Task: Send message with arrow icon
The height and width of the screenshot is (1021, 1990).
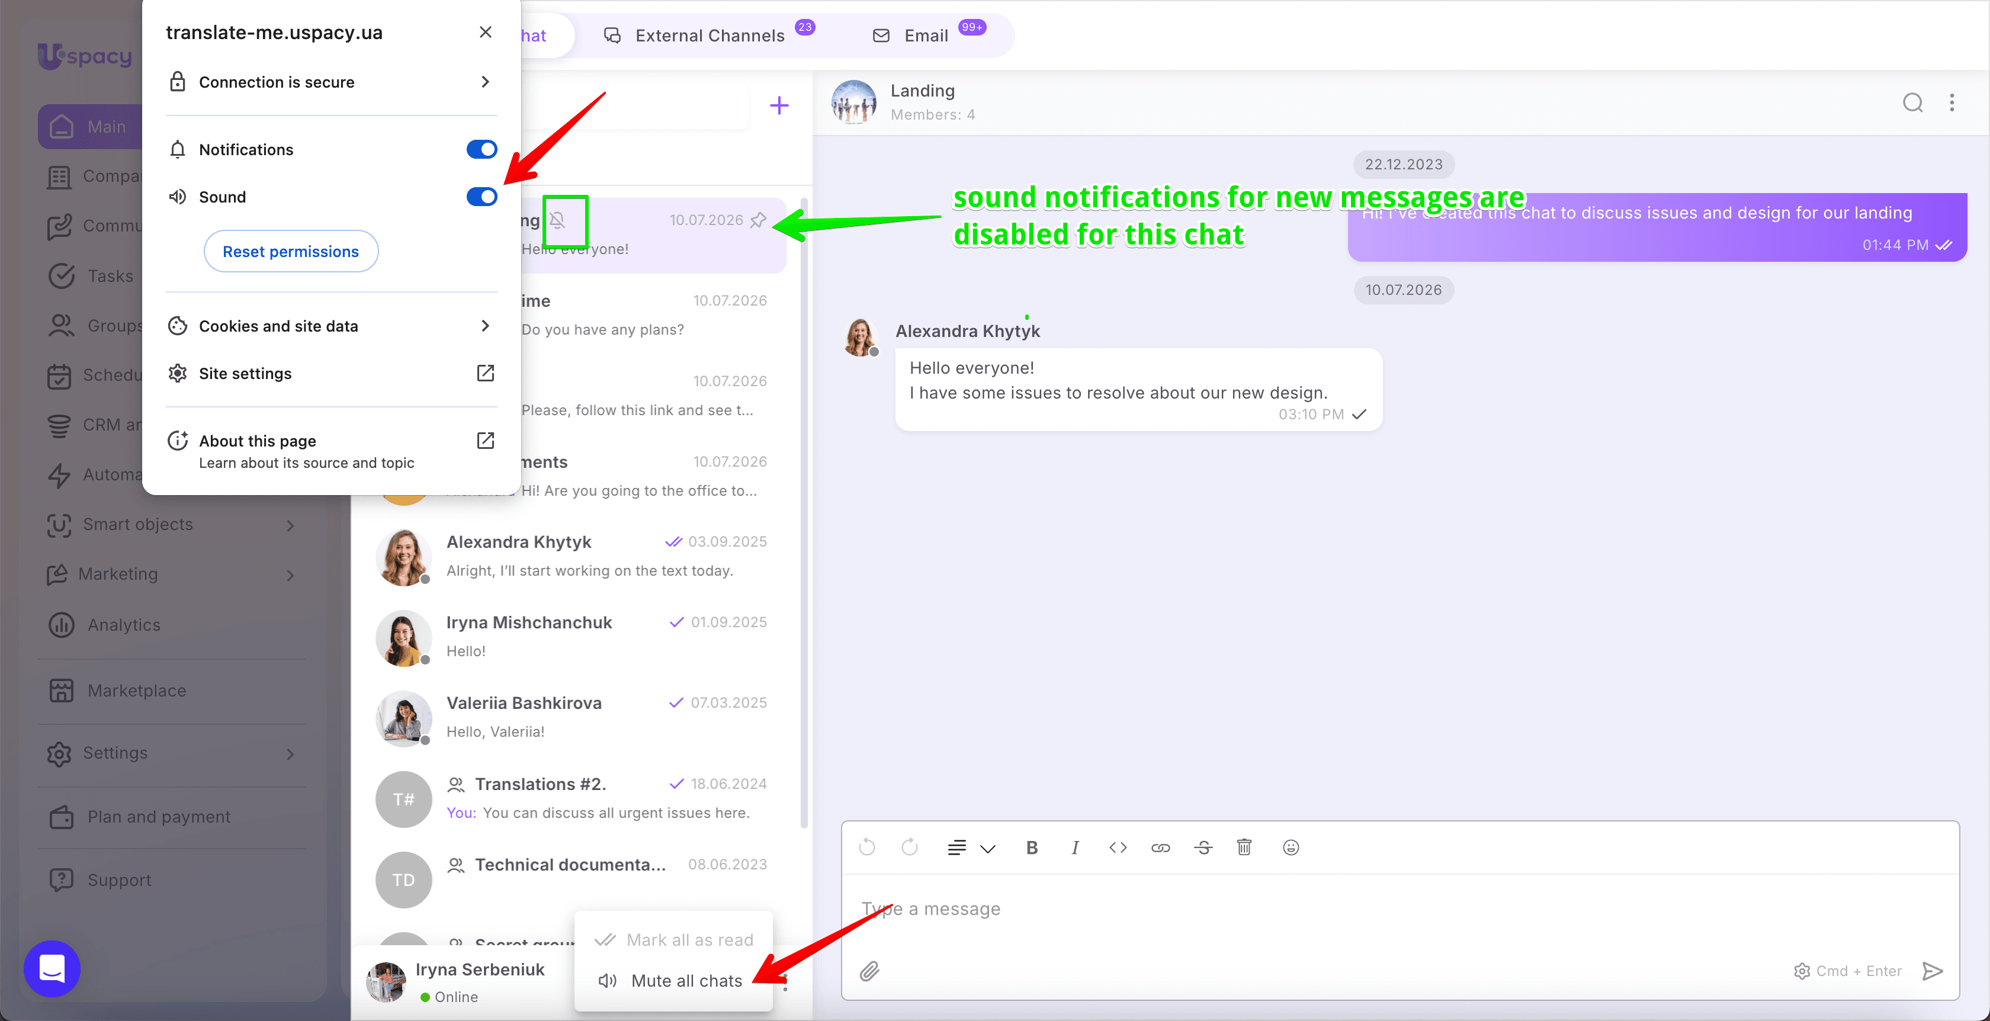Action: point(1932,971)
